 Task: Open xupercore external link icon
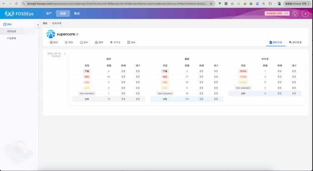click(x=77, y=34)
